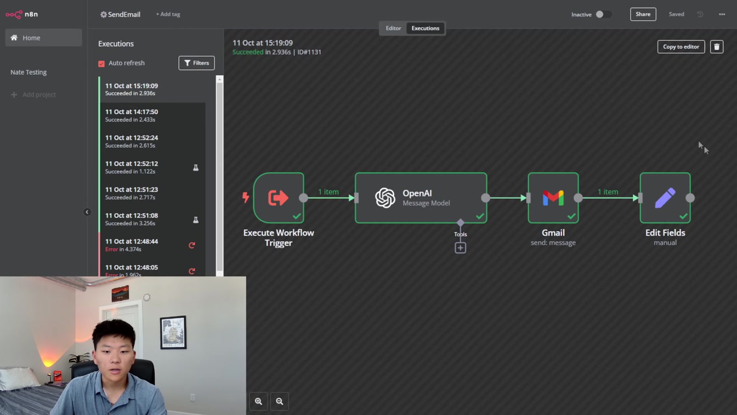Zoom in on the canvas

(x=258, y=401)
